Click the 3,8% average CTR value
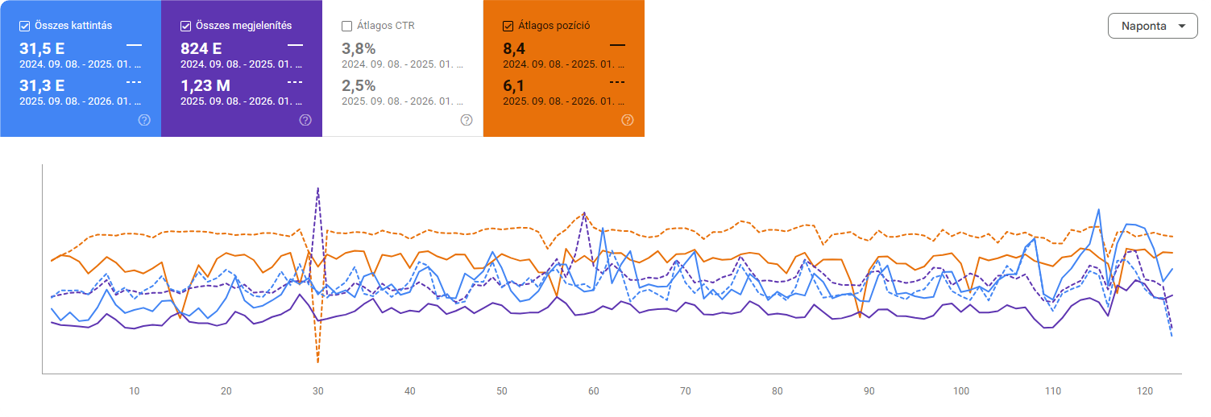Screen dimensions: 1211x417 tap(359, 48)
